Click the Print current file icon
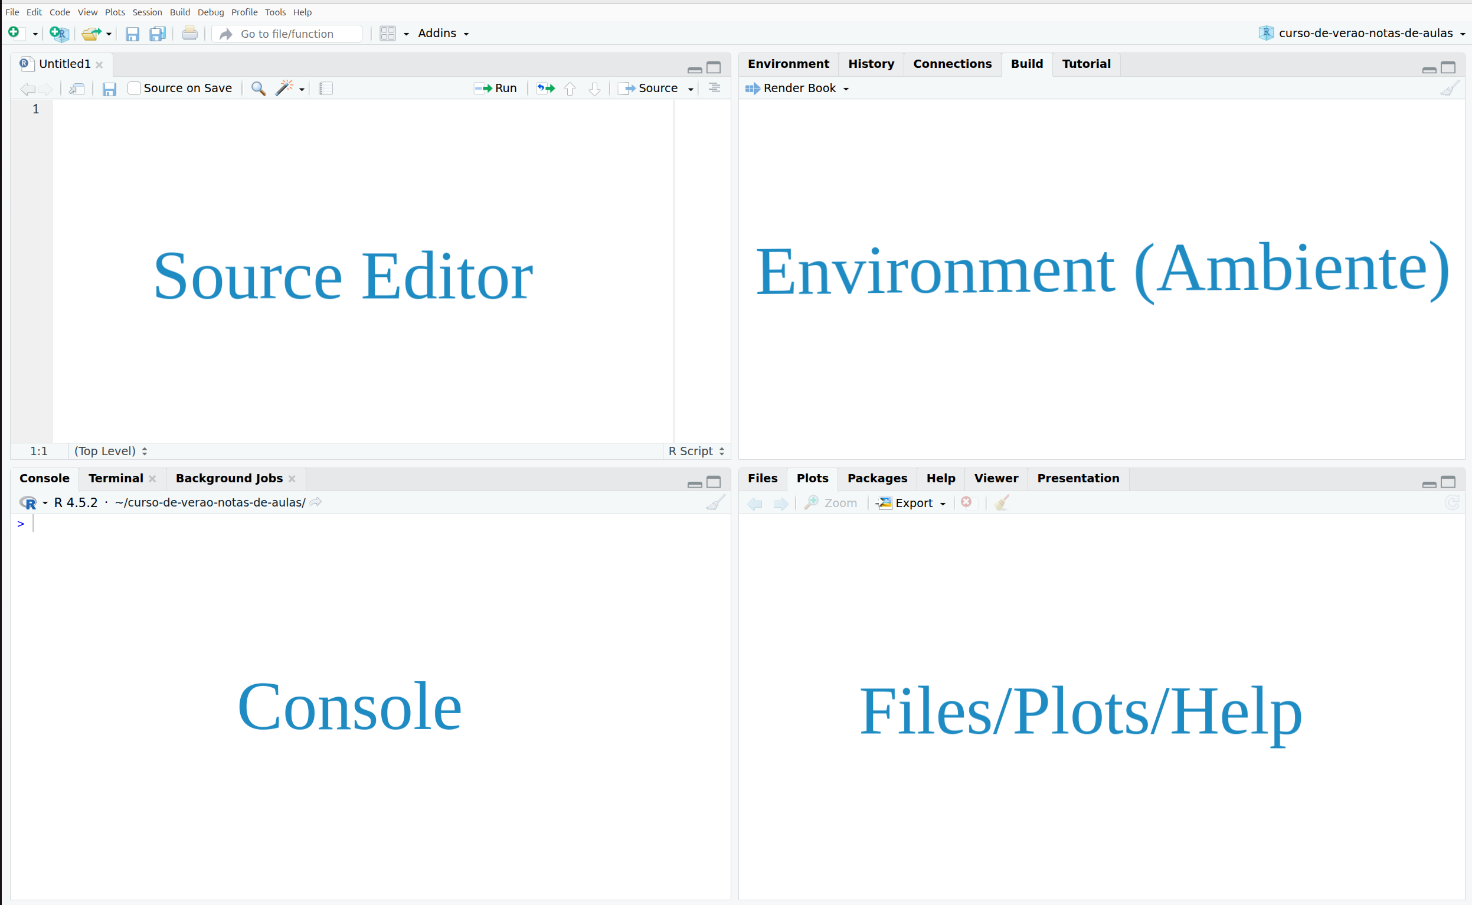The height and width of the screenshot is (905, 1472). tap(189, 34)
